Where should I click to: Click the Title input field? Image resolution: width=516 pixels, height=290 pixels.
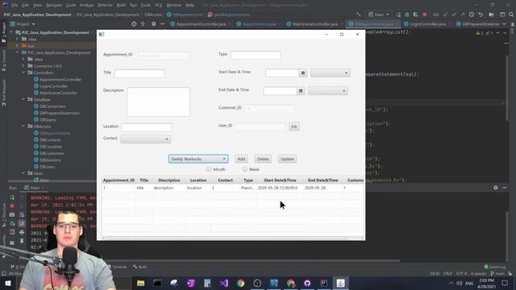click(139, 73)
